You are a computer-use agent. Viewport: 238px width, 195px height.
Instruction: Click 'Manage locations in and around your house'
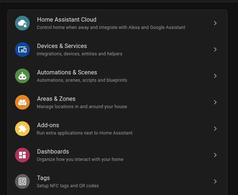(82, 107)
